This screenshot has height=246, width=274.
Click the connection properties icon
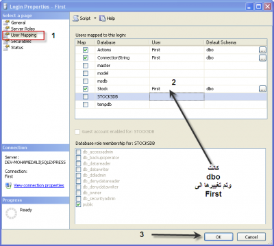pos(8,185)
